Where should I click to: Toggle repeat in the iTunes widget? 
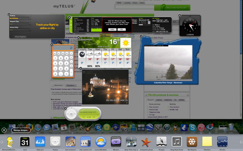[94, 117]
